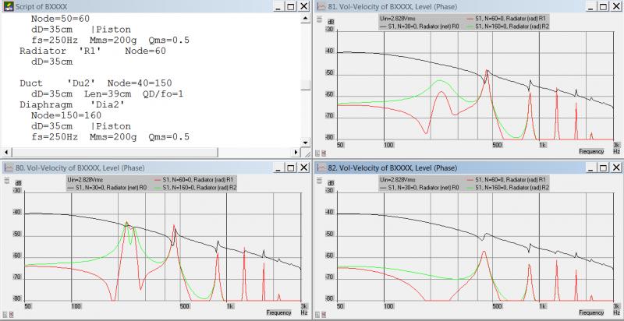Click the script vertical scrollbar thumb
The width and height of the screenshot is (624, 321).
(305, 85)
